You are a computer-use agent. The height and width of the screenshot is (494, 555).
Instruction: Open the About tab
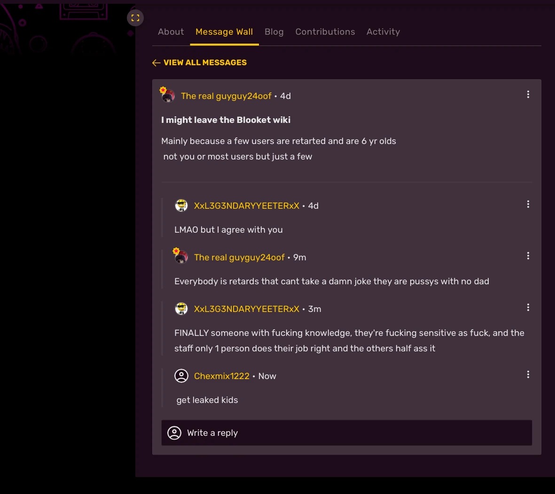171,32
